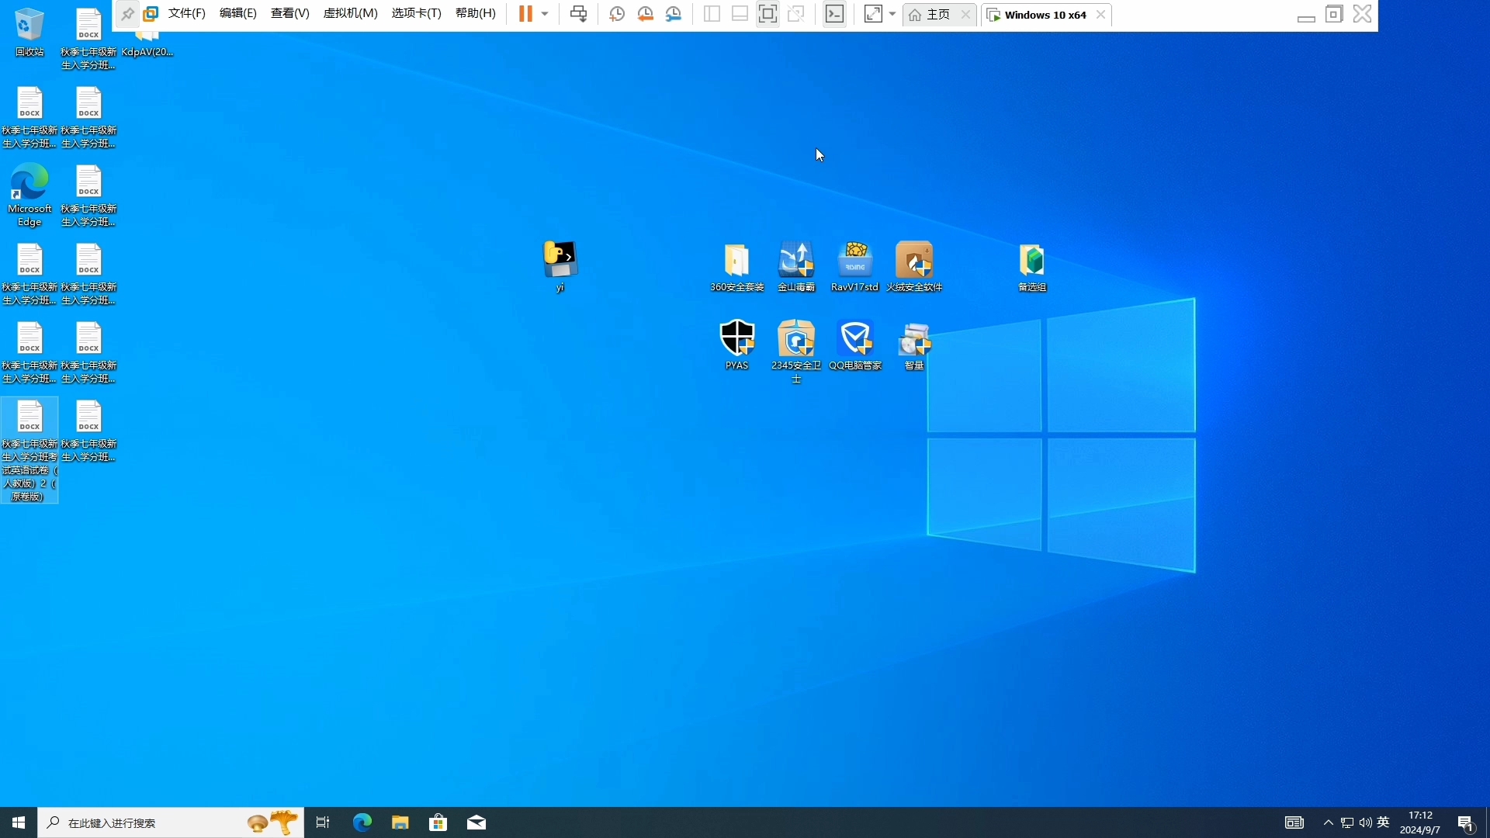Select the QQ电脑管家 icon

[855, 345]
